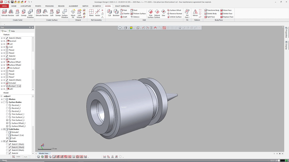Open the POLYGONS ribbon tab
289x162 pixels.
(x=49, y=6)
